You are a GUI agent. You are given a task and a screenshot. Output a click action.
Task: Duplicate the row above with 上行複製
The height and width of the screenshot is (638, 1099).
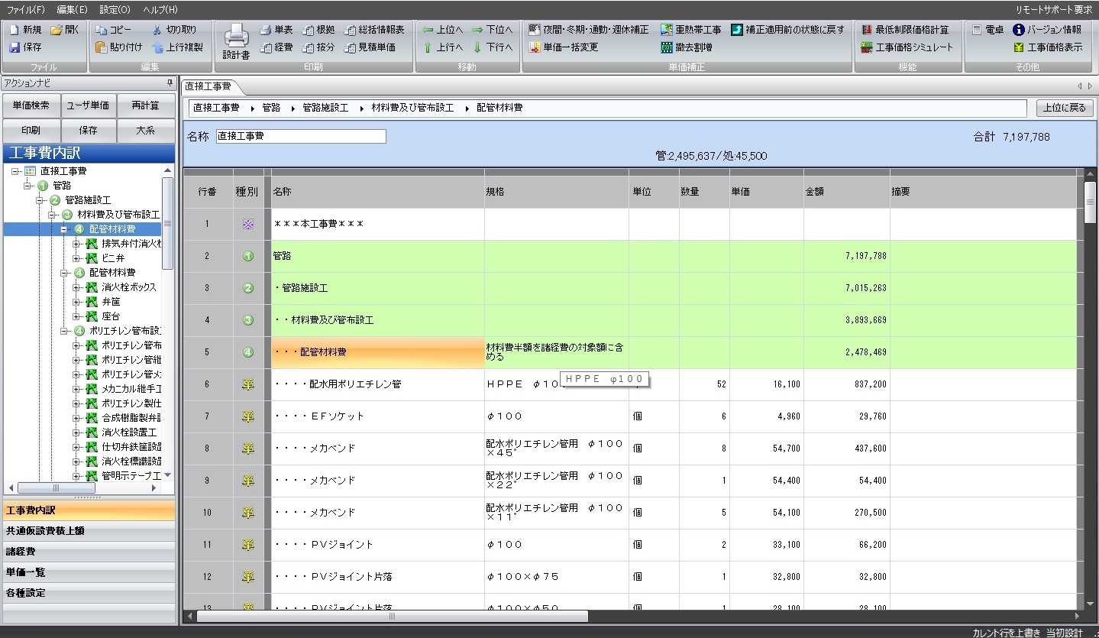[x=177, y=47]
